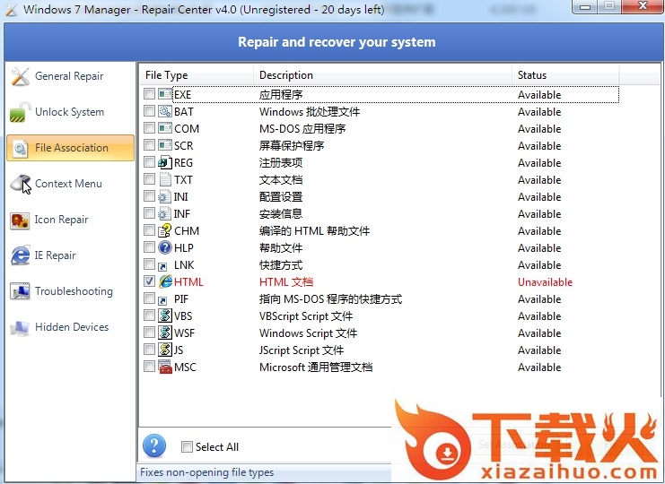Enable the Select All checkbox
This screenshot has height=484, width=665.
coord(187,447)
